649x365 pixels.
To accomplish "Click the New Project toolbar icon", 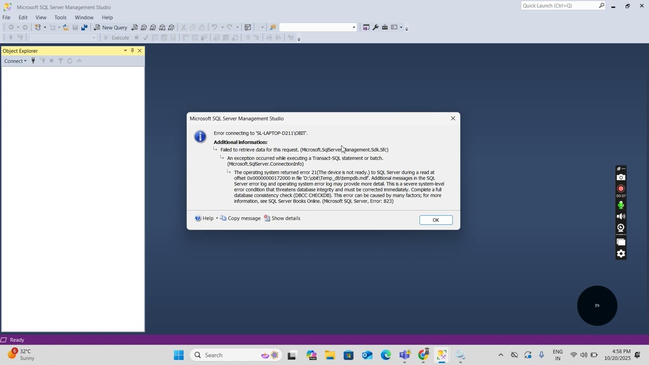I will pos(38,27).
